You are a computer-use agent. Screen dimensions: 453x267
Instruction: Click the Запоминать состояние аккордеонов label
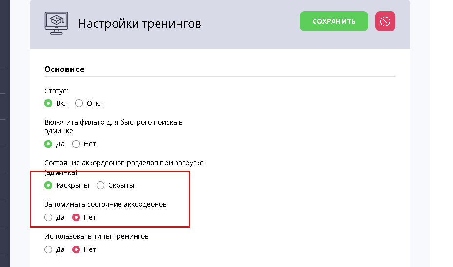[105, 204]
